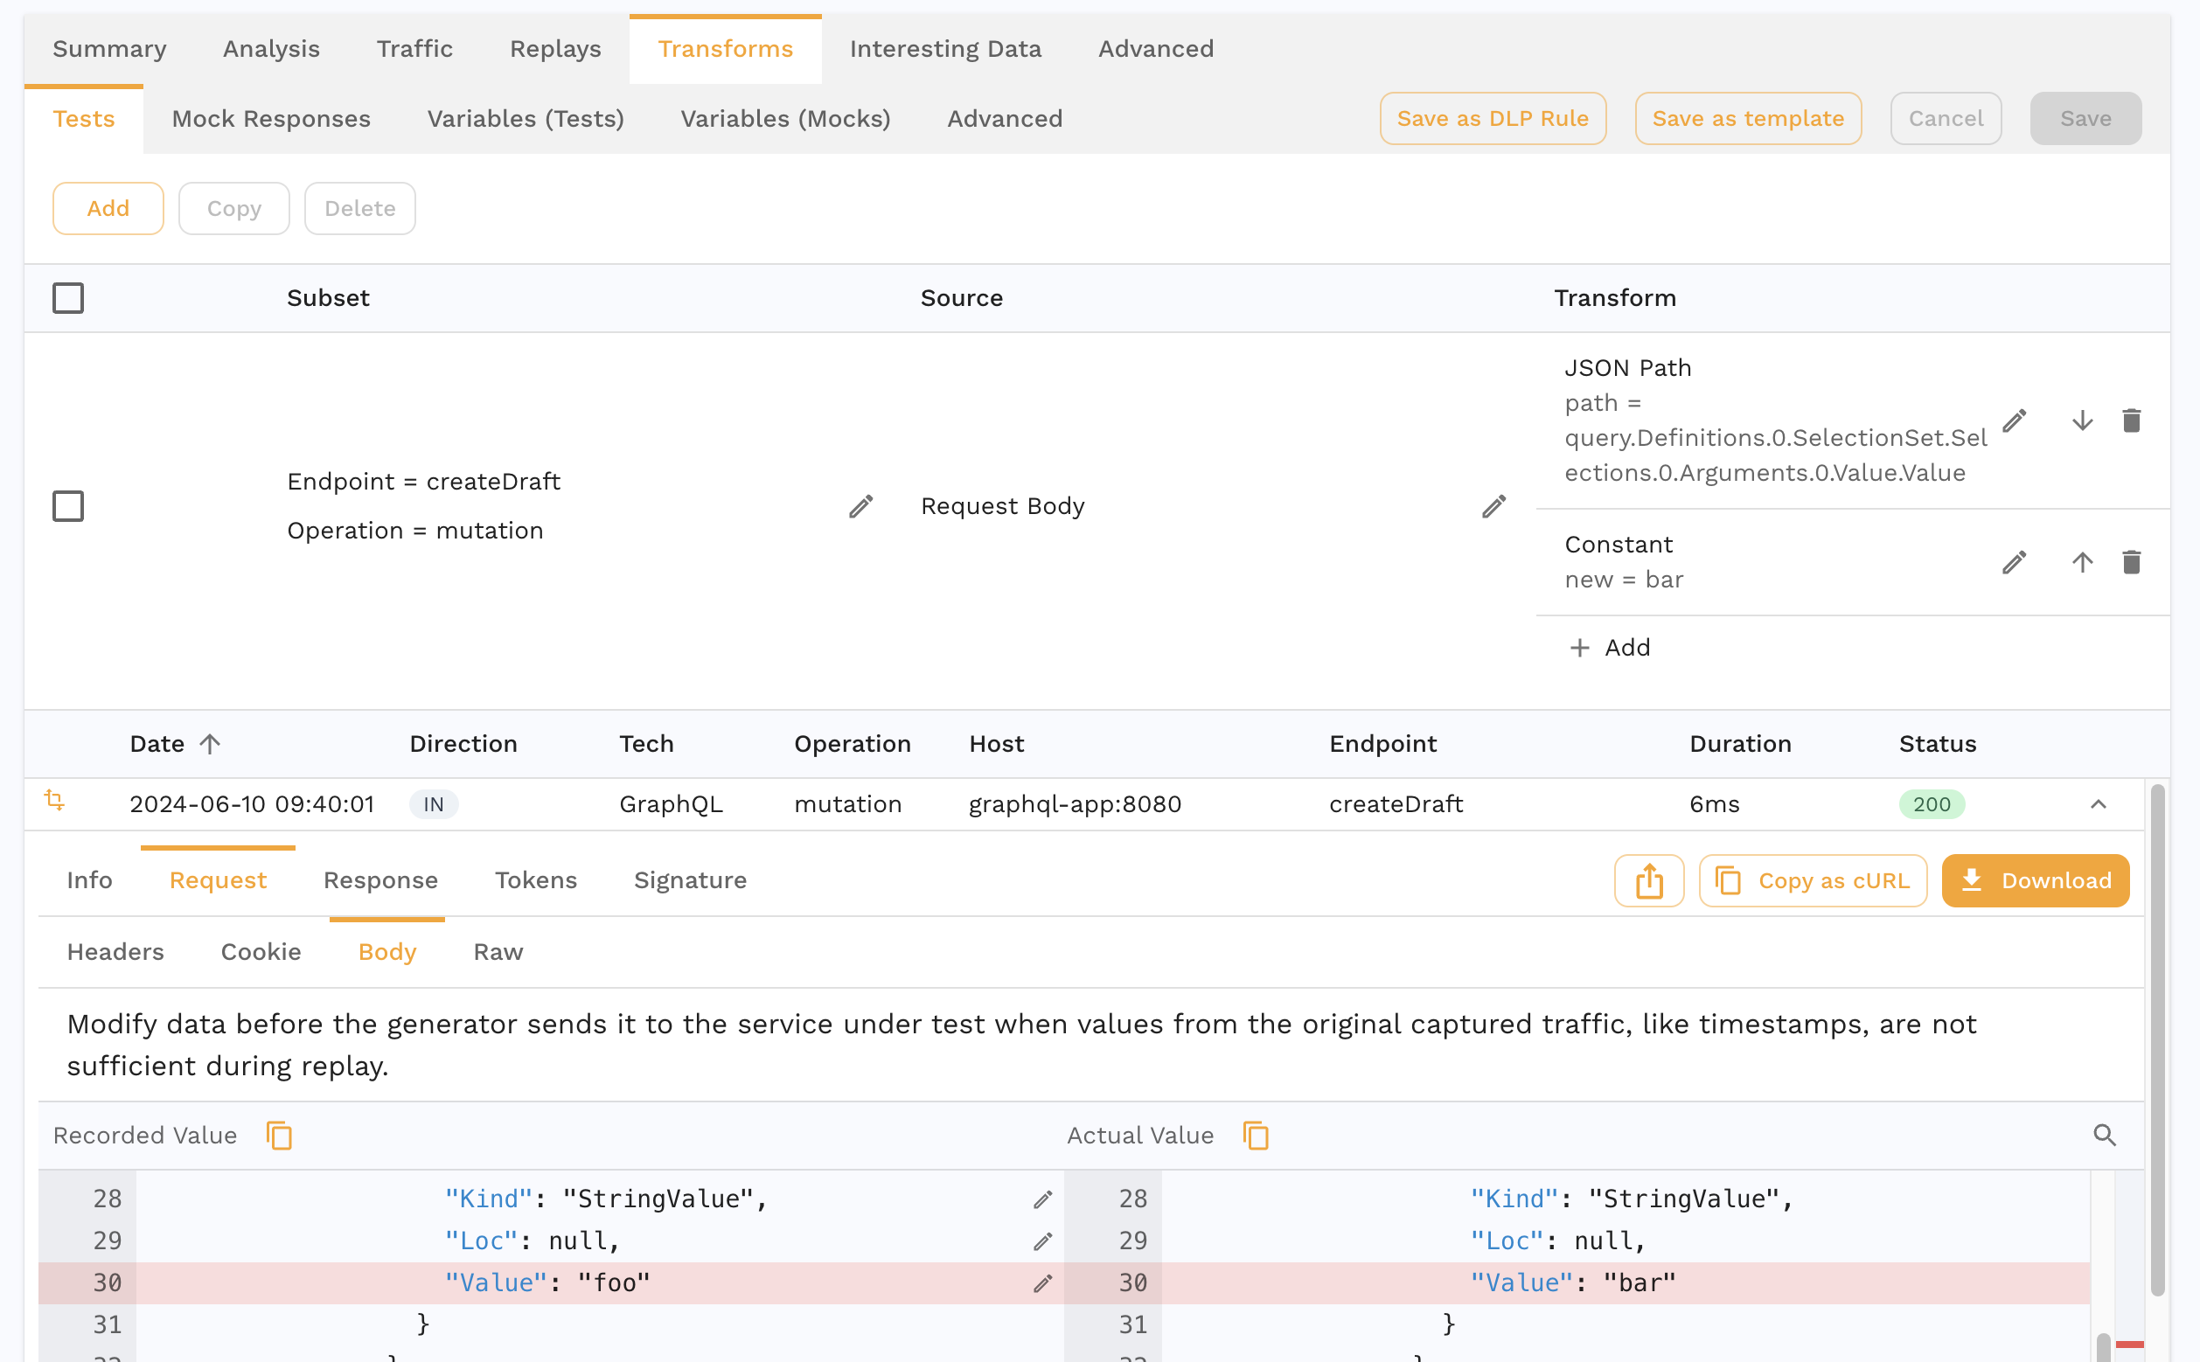Screen dimensions: 2200x1362
Task: Click the Save as DLP Rule button
Action: 1493,118
